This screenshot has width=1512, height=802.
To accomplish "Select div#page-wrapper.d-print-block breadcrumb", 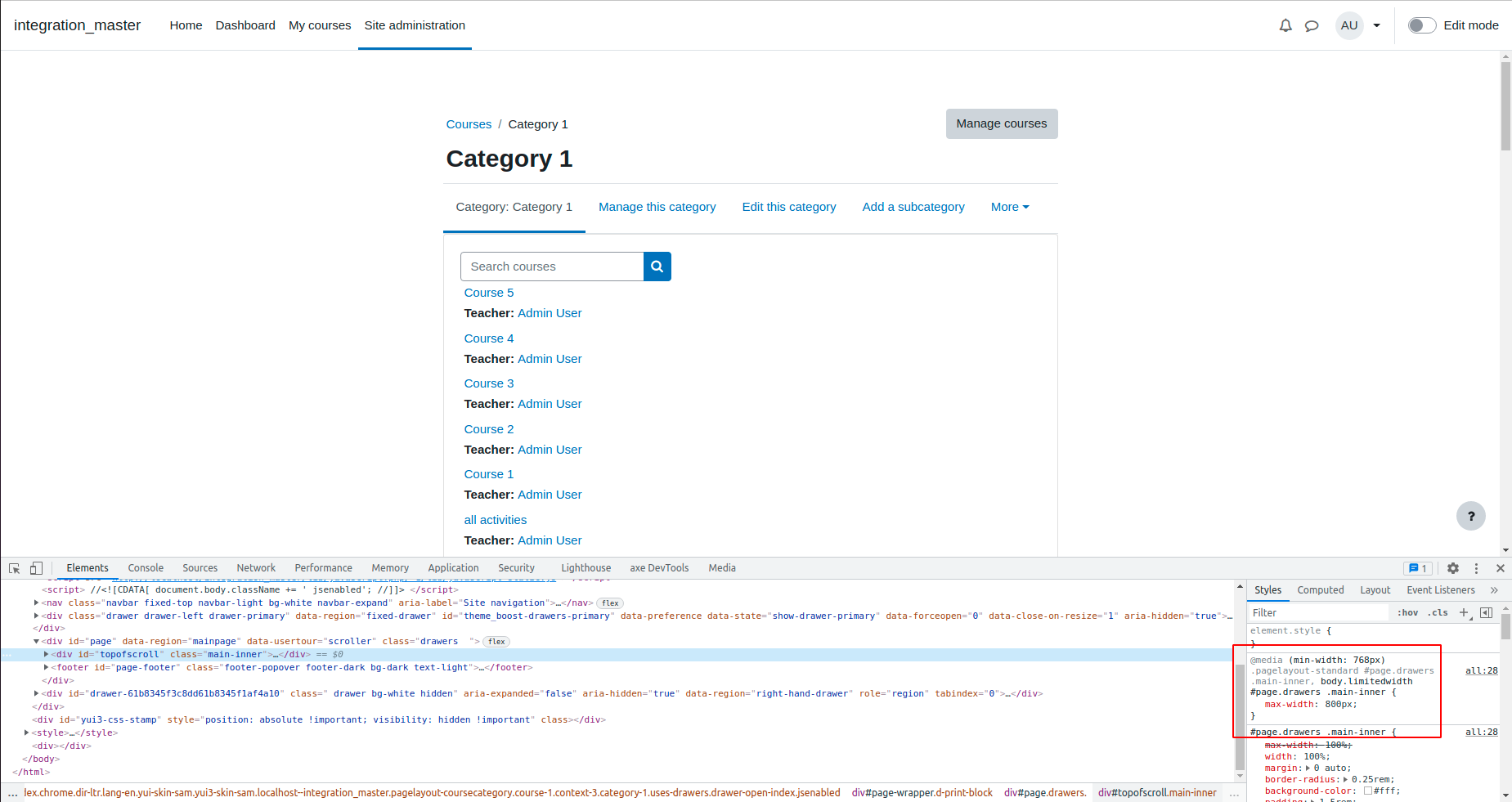I will click(x=922, y=793).
